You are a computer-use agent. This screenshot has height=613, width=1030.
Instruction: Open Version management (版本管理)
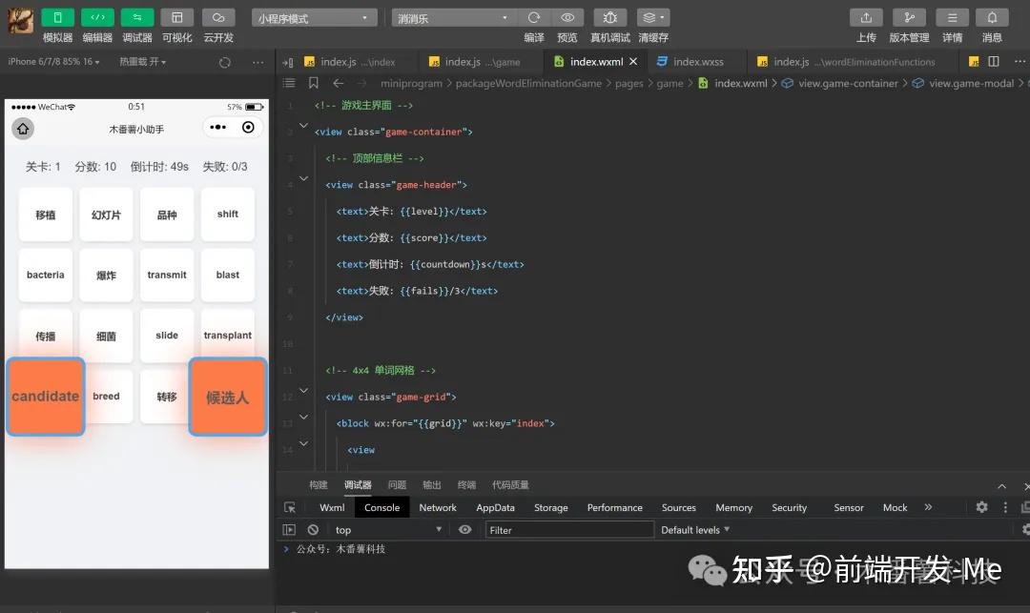click(x=909, y=18)
